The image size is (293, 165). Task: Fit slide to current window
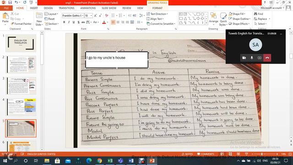(290, 154)
